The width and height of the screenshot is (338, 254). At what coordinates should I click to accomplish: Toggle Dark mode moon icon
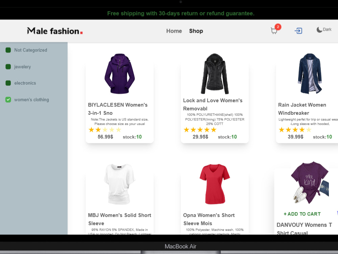[319, 29]
